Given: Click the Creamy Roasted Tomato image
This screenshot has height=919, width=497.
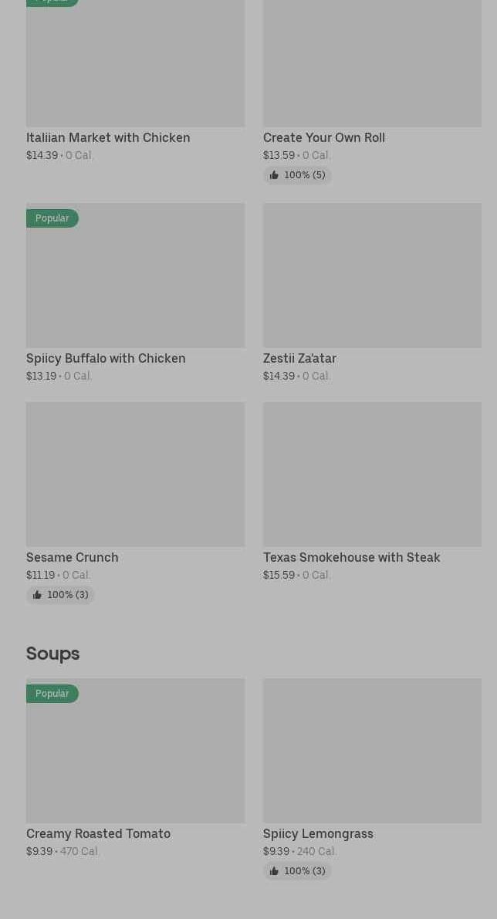Looking at the screenshot, I should (x=135, y=758).
